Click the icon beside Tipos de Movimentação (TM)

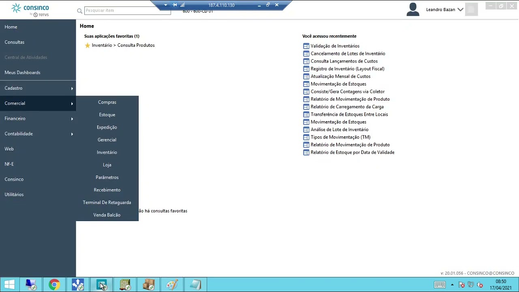(306, 137)
